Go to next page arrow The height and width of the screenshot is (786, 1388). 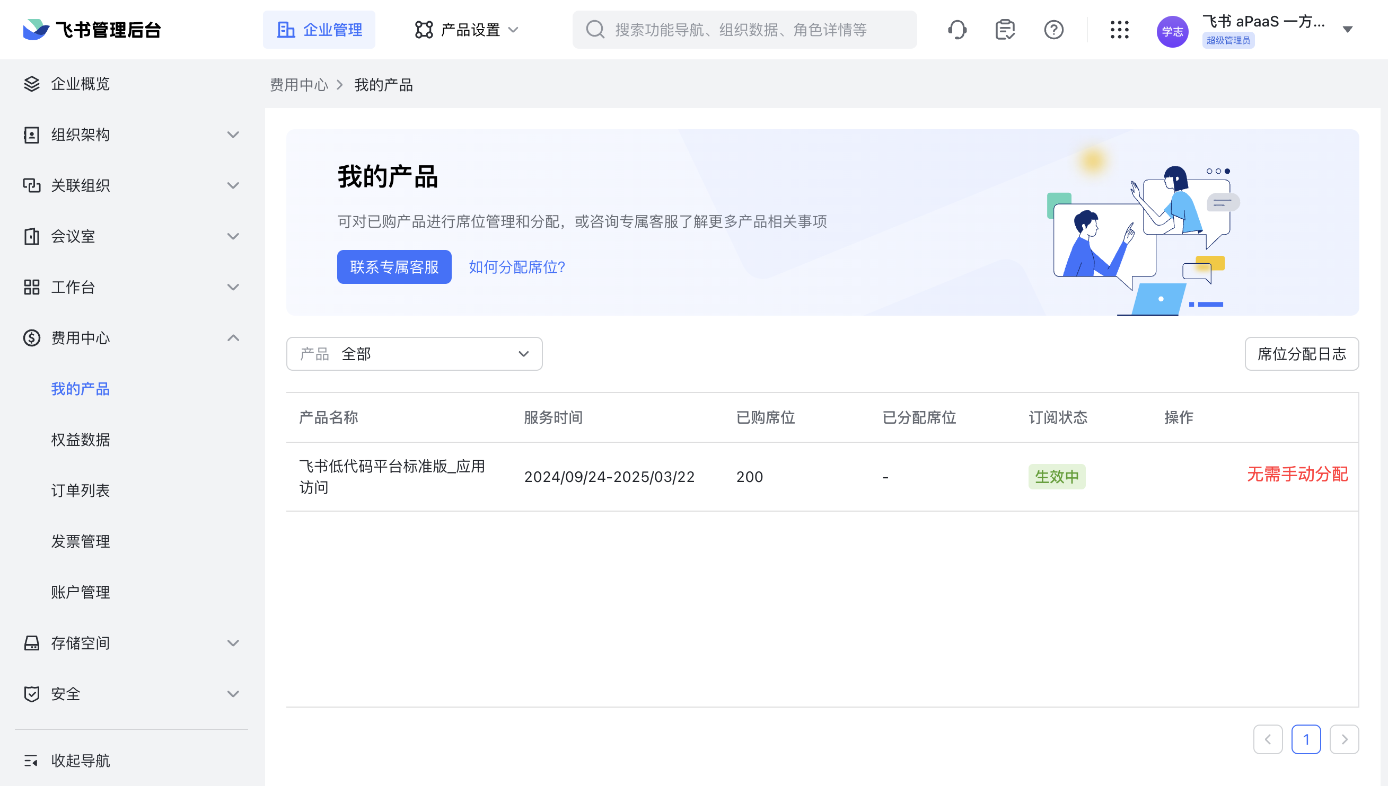click(x=1344, y=739)
